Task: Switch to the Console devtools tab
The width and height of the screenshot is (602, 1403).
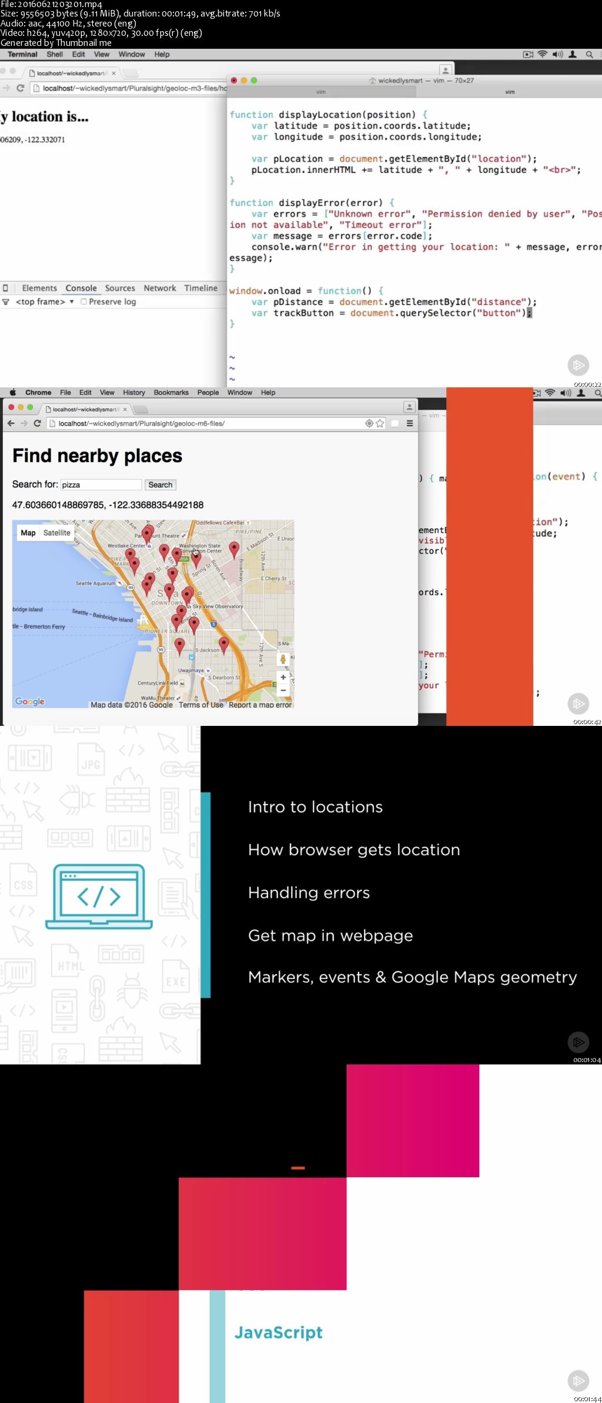Action: click(x=81, y=288)
